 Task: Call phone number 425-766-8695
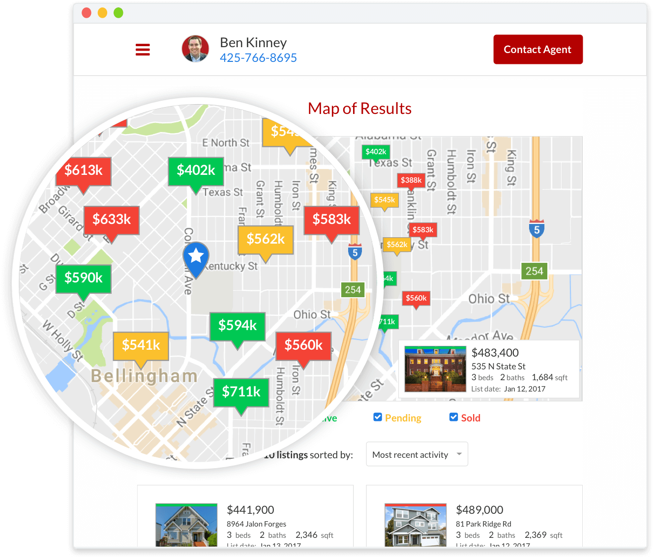coord(258,58)
